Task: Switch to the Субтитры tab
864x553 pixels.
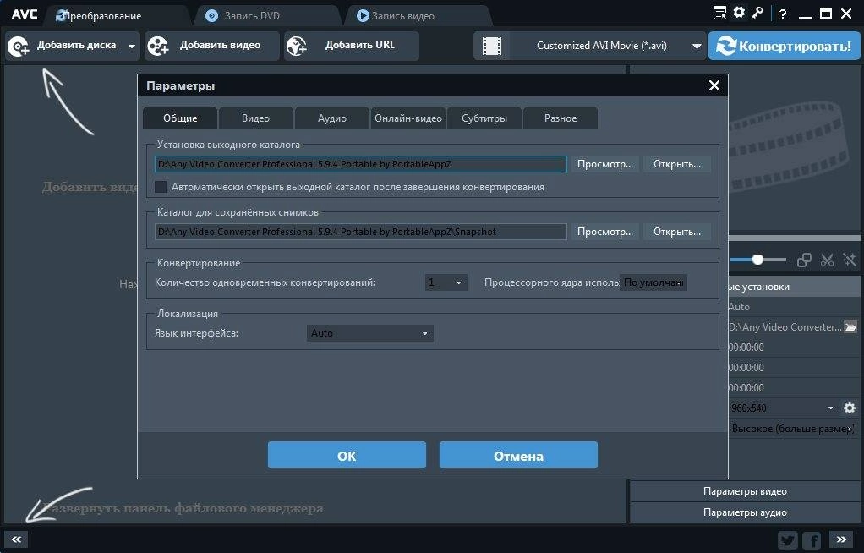Action: [484, 118]
